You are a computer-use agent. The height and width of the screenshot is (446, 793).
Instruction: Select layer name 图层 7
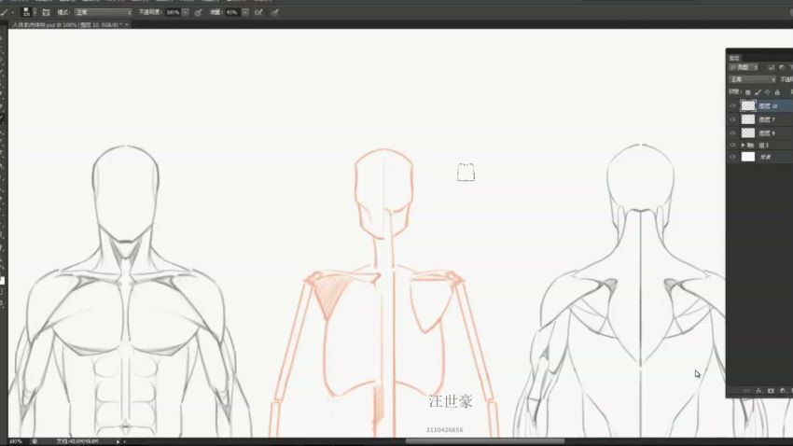pos(767,119)
